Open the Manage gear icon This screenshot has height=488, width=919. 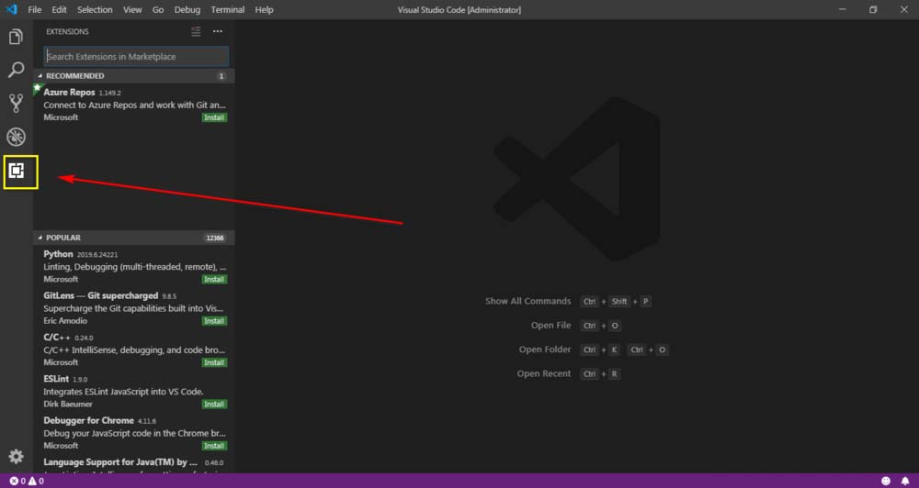(x=16, y=456)
